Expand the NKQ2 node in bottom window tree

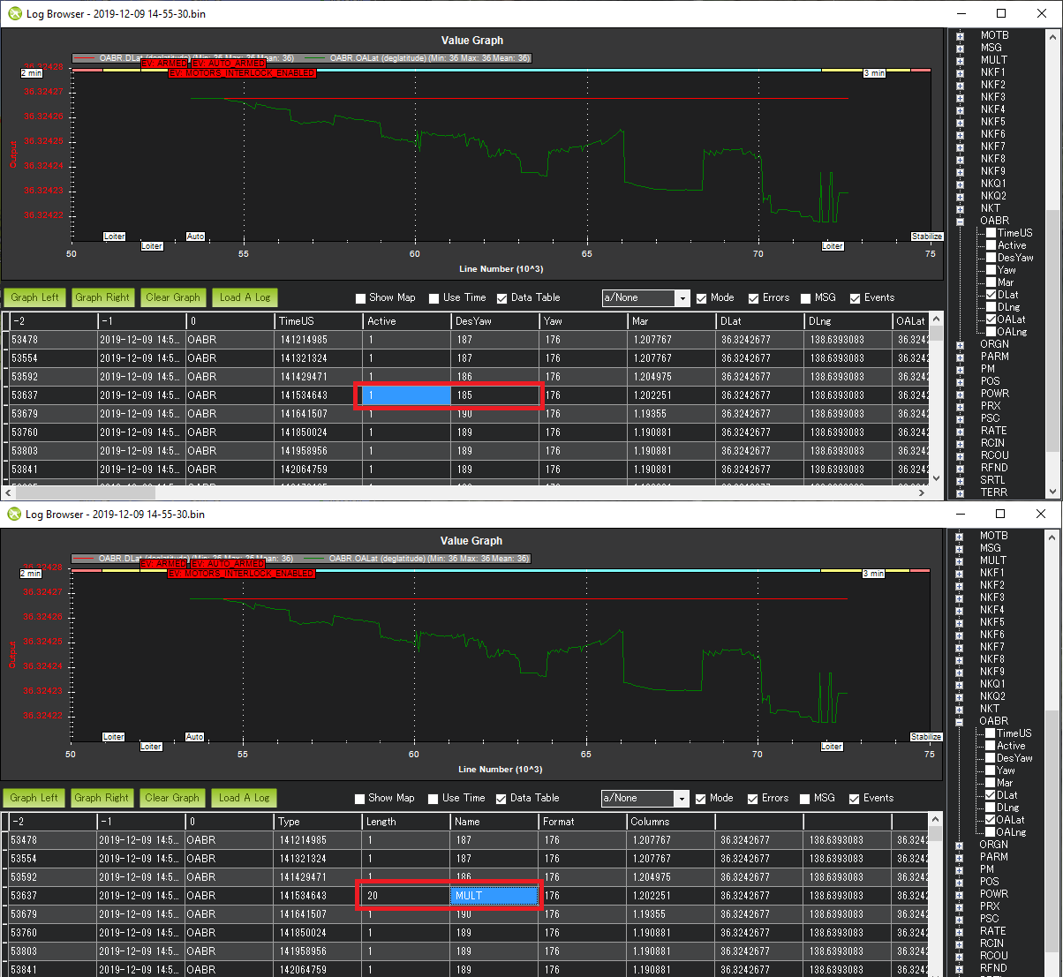959,696
